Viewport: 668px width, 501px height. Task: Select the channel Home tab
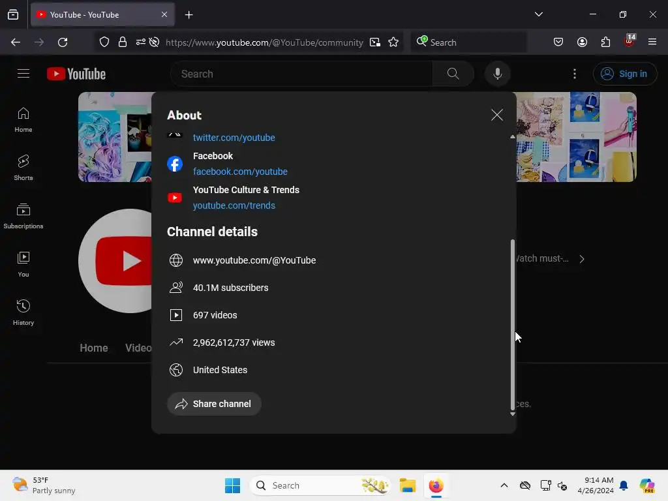pos(94,348)
